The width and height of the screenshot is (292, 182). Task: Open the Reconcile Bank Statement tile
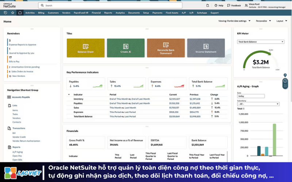click(166, 48)
